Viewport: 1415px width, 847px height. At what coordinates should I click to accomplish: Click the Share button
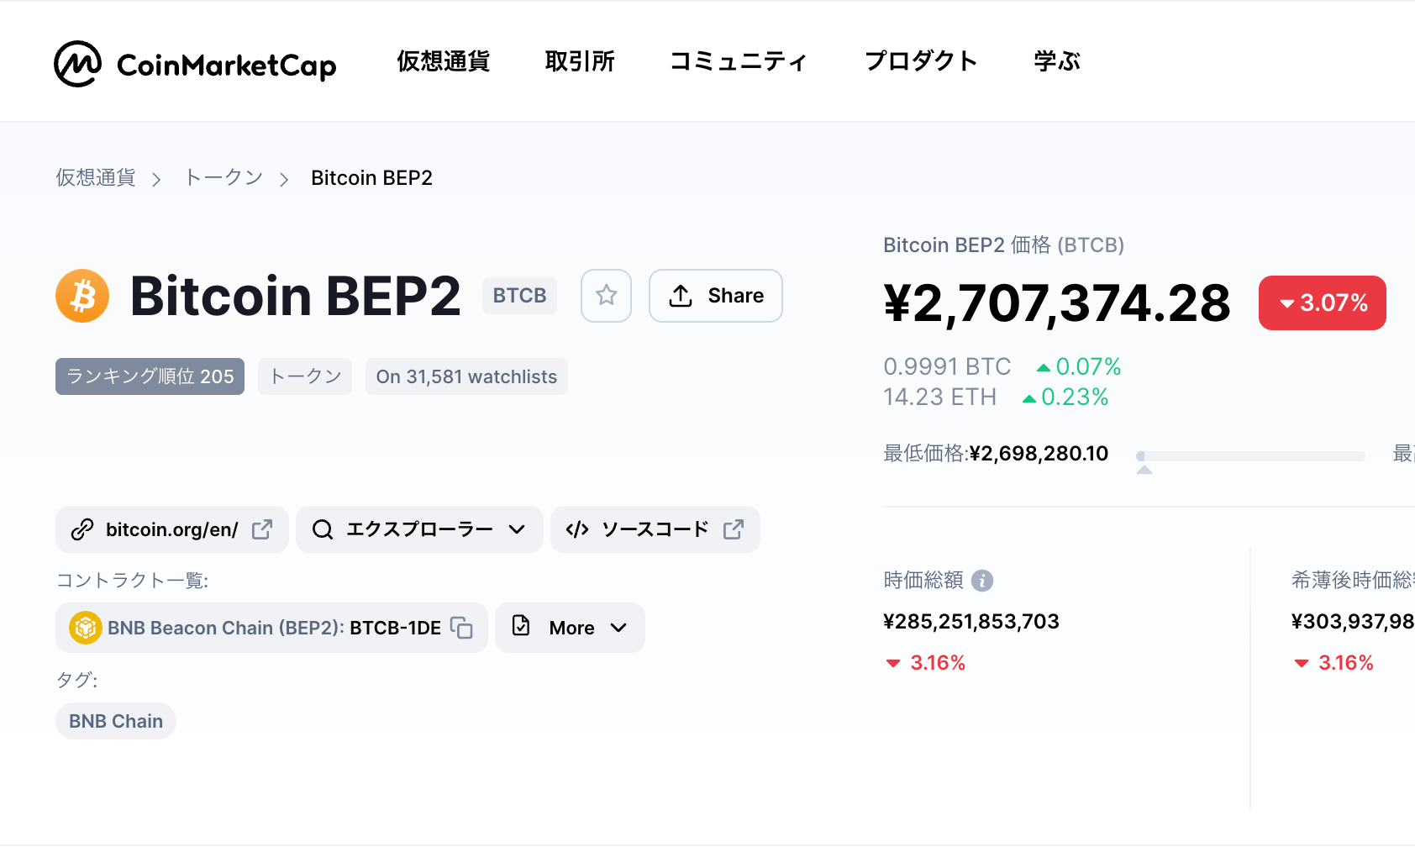tap(716, 295)
